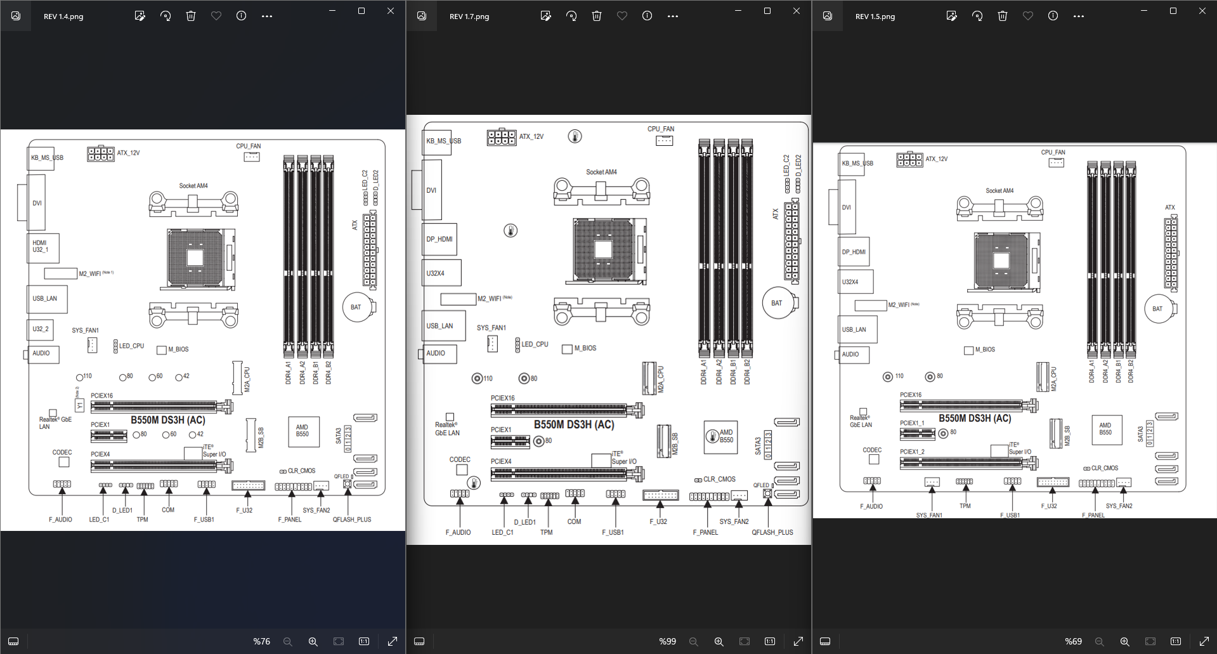Click Photos app icon in REV 1.5.png window

[828, 16]
